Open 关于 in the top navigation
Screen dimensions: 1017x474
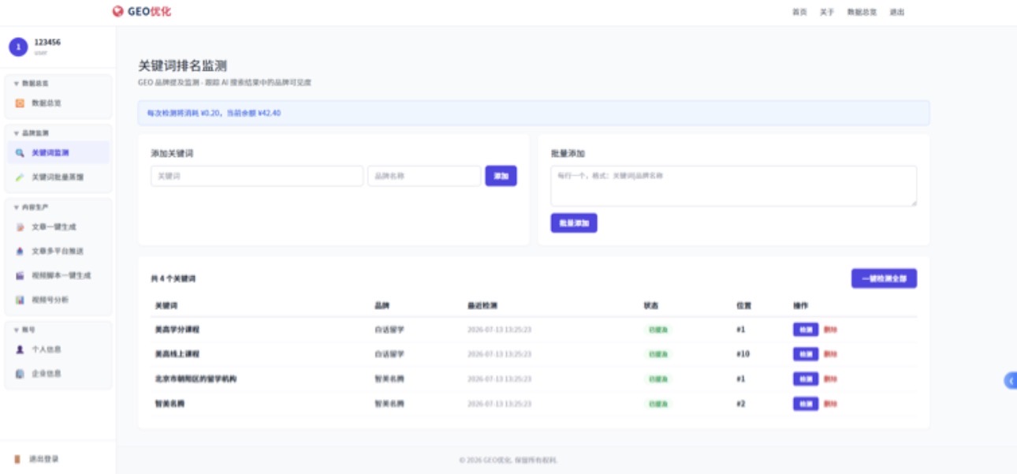pyautogui.click(x=827, y=13)
